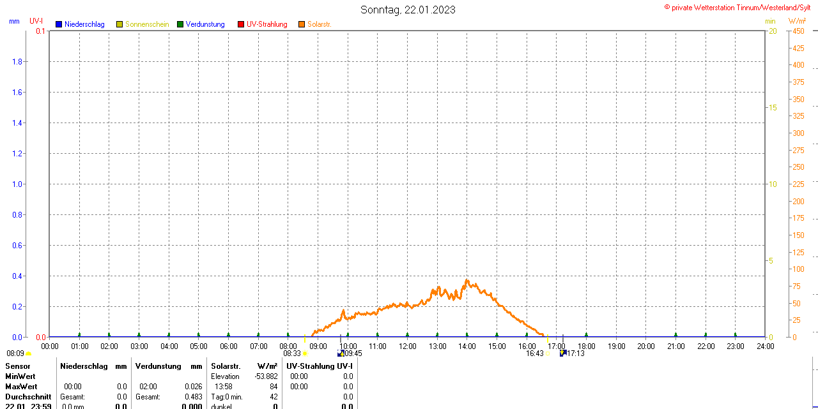Click the orange Solarstr. legend square
The height and width of the screenshot is (409, 818).
pos(302,24)
